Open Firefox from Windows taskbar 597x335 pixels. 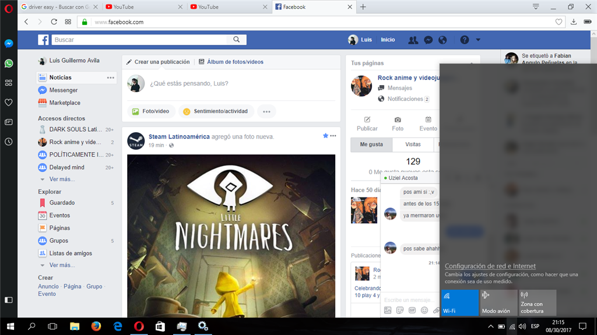point(96,326)
